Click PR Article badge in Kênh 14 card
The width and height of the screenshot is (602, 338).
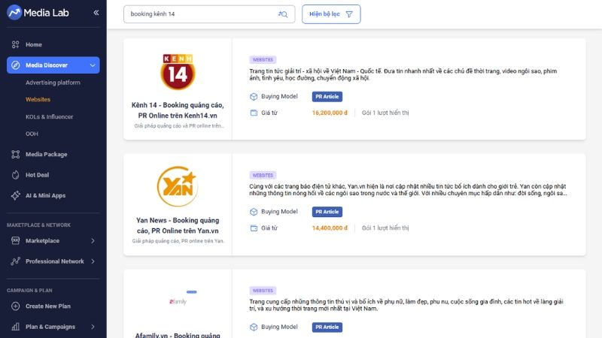click(x=327, y=97)
